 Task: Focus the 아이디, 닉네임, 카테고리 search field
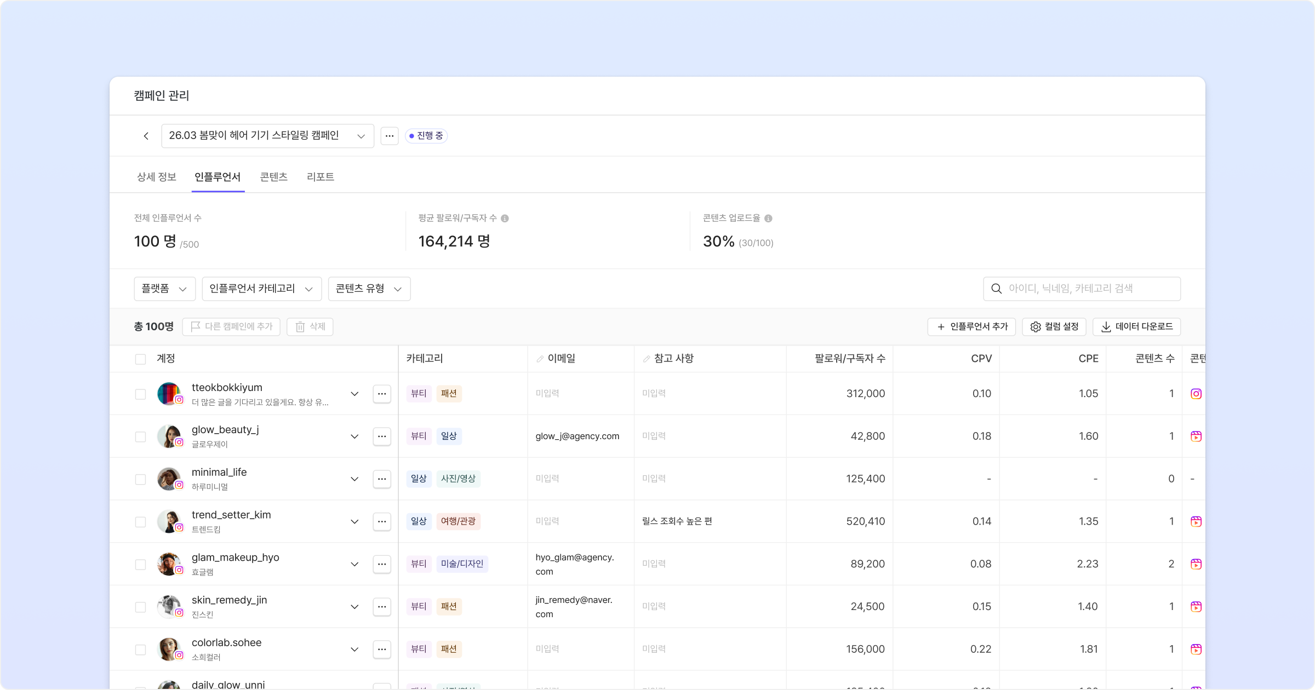click(1082, 289)
